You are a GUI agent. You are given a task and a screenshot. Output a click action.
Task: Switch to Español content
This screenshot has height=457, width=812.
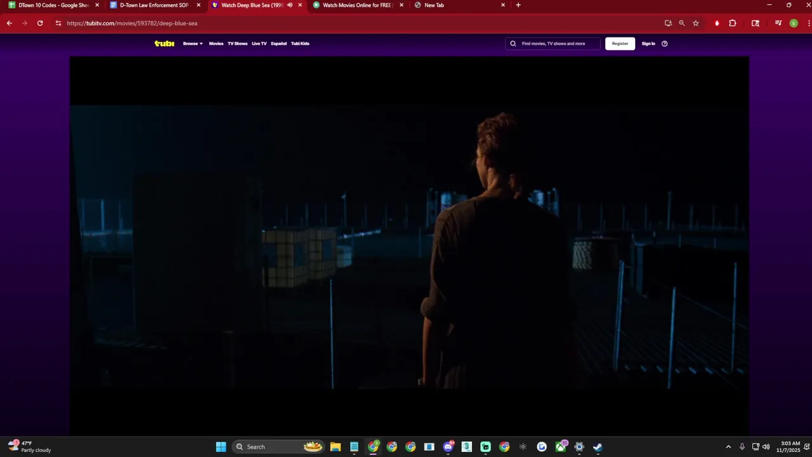[x=278, y=44]
